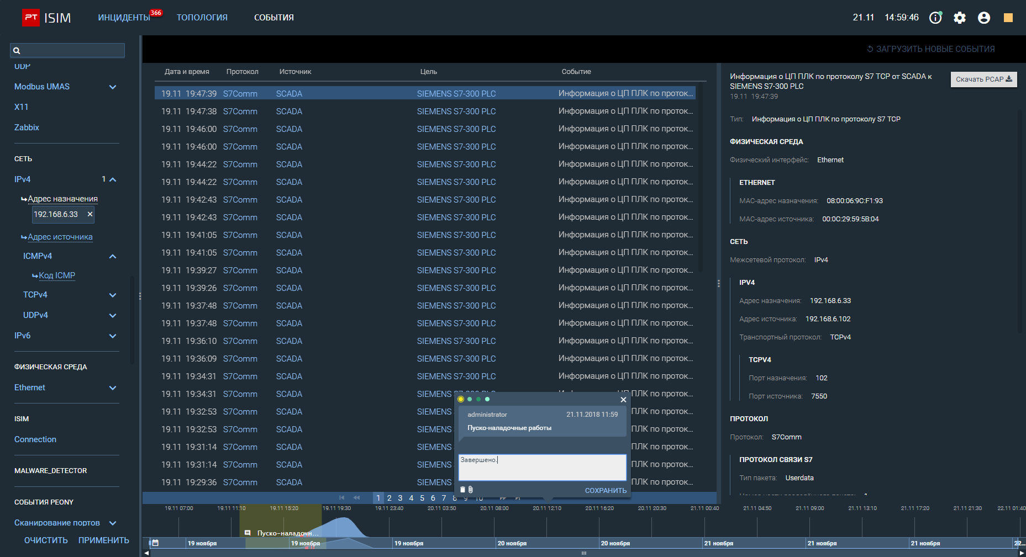Click Применить to apply filters

pyautogui.click(x=103, y=540)
